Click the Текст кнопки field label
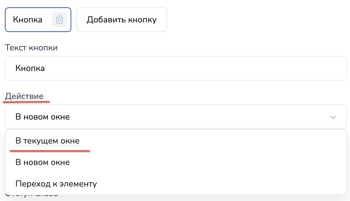Image resolution: width=350 pixels, height=201 pixels. click(x=31, y=48)
